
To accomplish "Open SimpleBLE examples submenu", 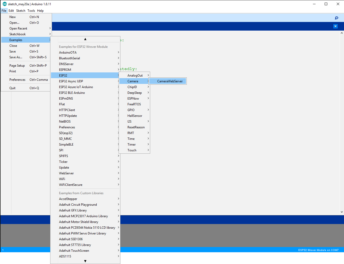I will (85, 145).
